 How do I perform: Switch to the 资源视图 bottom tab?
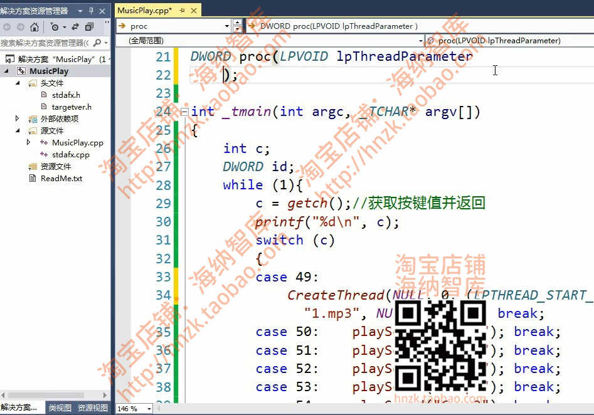point(93,408)
